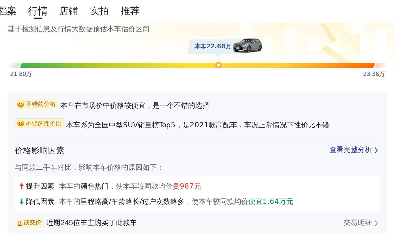395x241 pixels.
Task: Click the 成交价 badge icon
Action: pos(20,223)
